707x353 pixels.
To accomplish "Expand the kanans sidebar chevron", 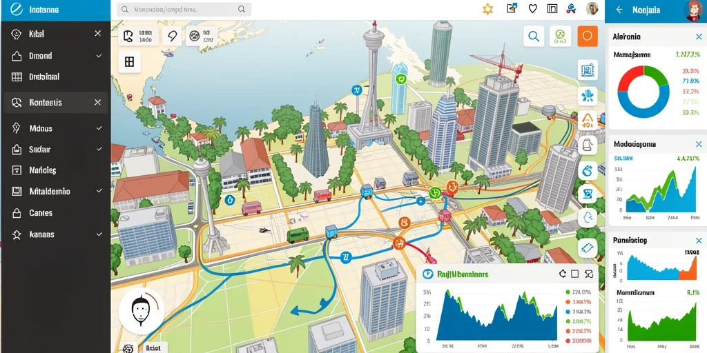I will tap(99, 234).
